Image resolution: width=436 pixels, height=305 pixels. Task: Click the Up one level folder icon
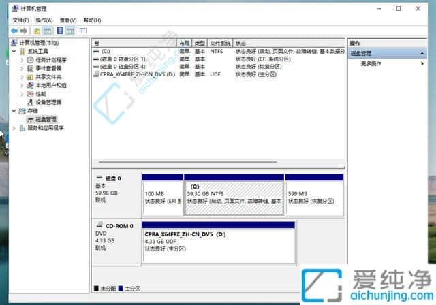pos(37,31)
